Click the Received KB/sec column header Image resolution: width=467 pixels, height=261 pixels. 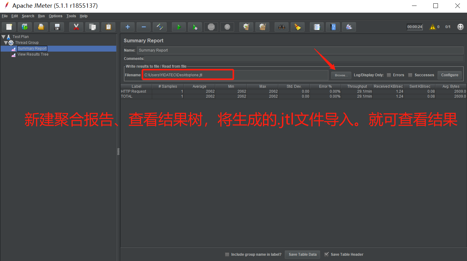[x=388, y=86]
